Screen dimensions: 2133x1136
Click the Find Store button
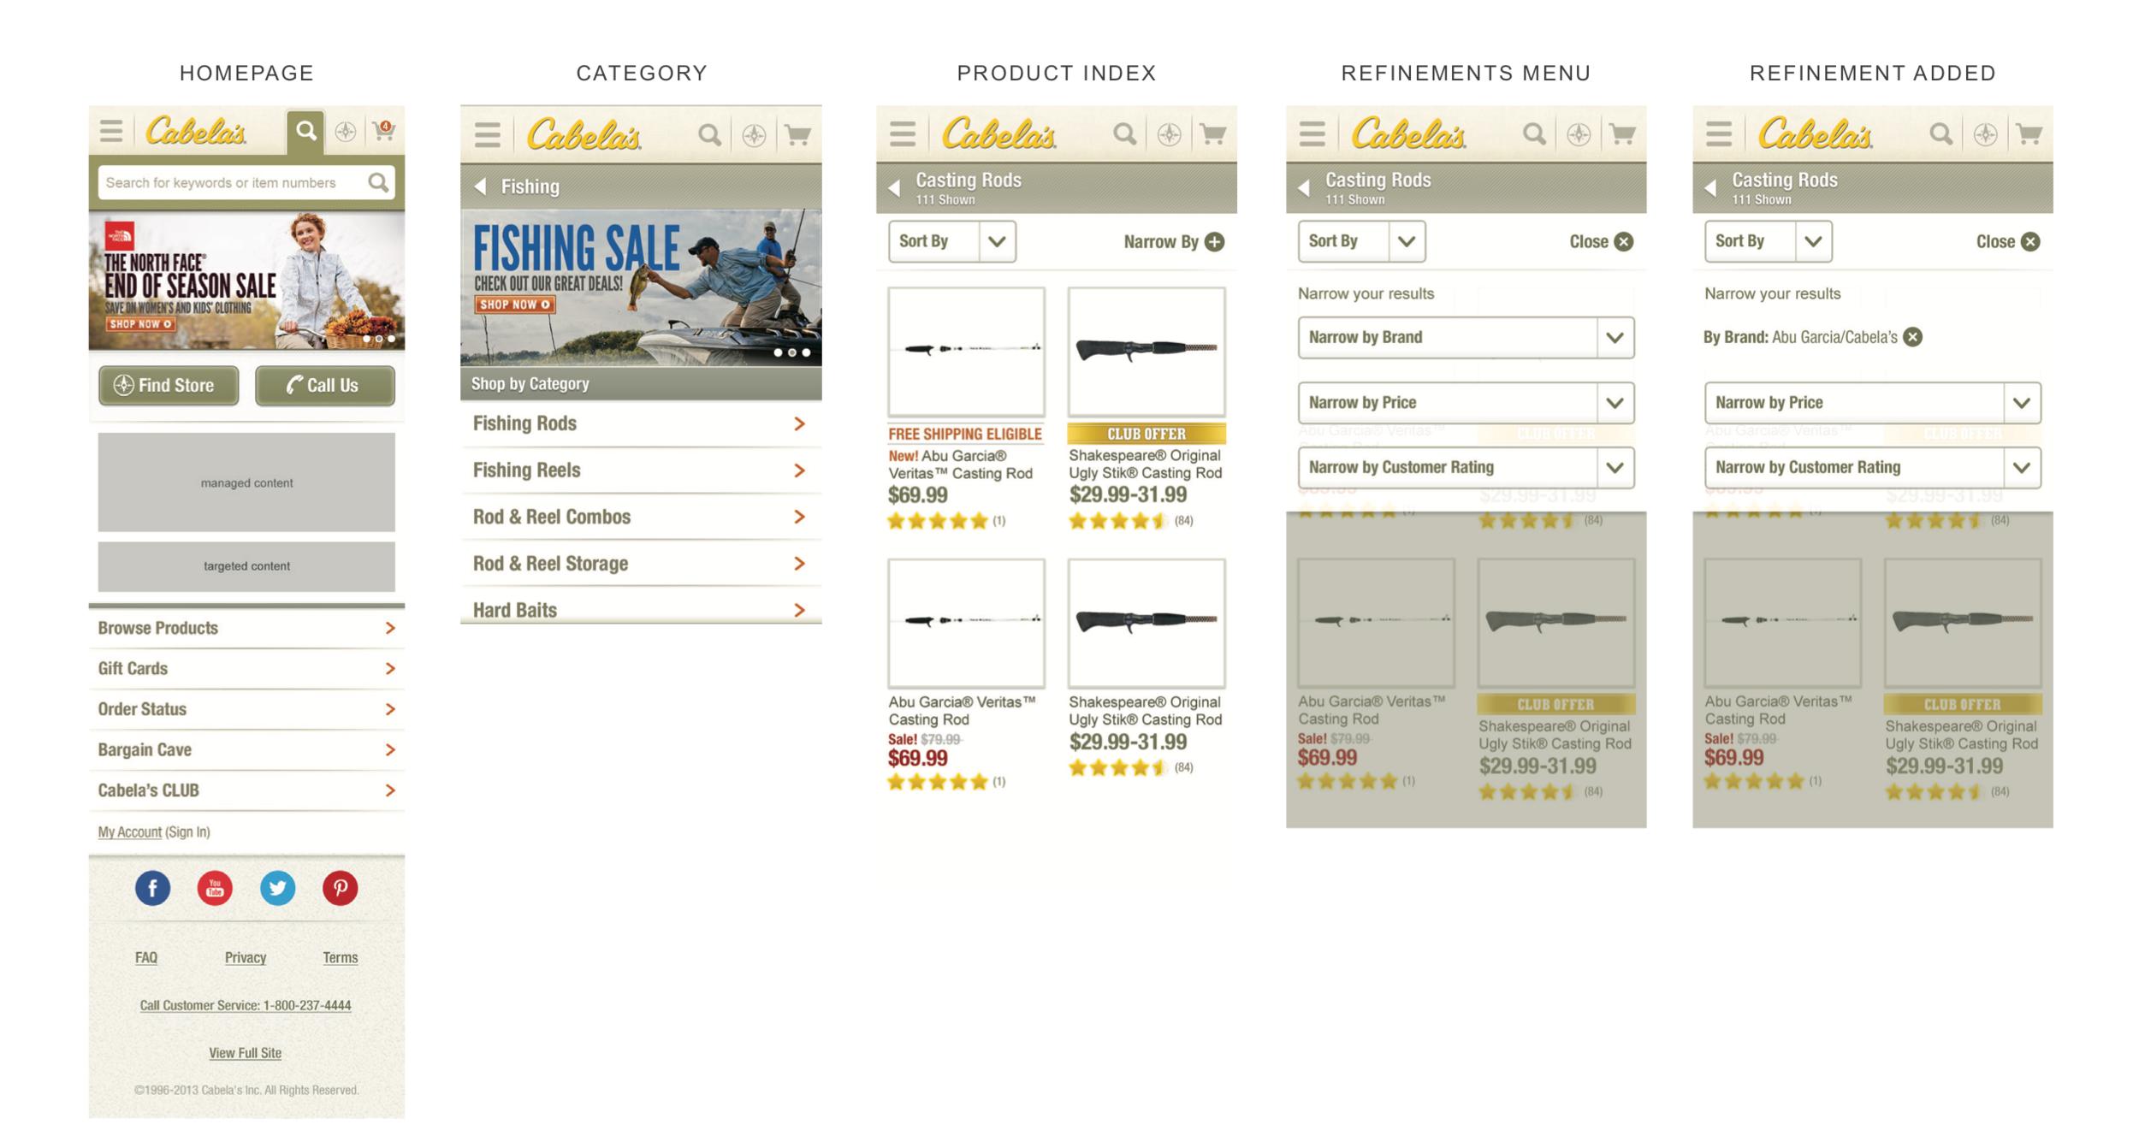click(169, 385)
